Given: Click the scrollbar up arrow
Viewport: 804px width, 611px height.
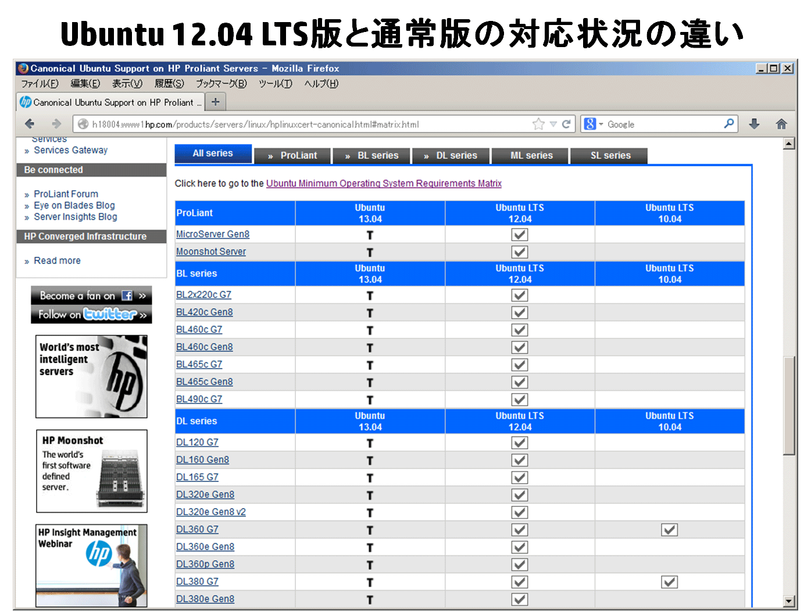Looking at the screenshot, I should click(x=789, y=144).
